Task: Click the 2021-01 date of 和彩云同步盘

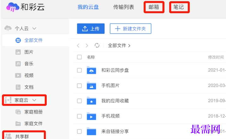Action: click(x=217, y=70)
